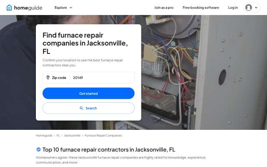Click the HomeGuide house logo icon
The image size is (267, 167).
[x=9, y=8]
